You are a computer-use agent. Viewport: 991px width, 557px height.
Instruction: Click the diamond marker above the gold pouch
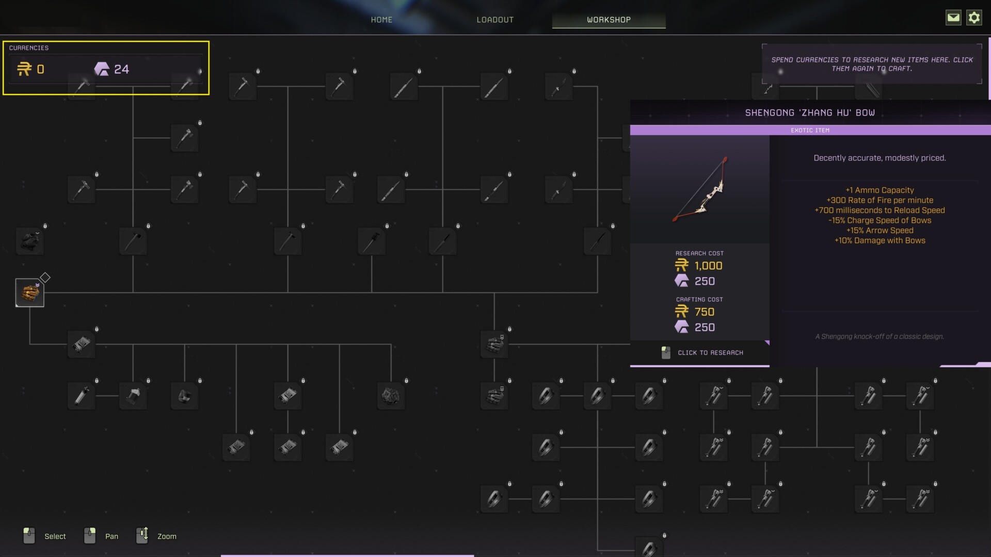coord(45,277)
